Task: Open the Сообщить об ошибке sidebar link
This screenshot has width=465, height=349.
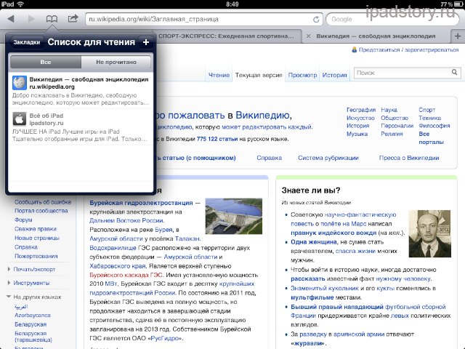Action: pos(43,202)
